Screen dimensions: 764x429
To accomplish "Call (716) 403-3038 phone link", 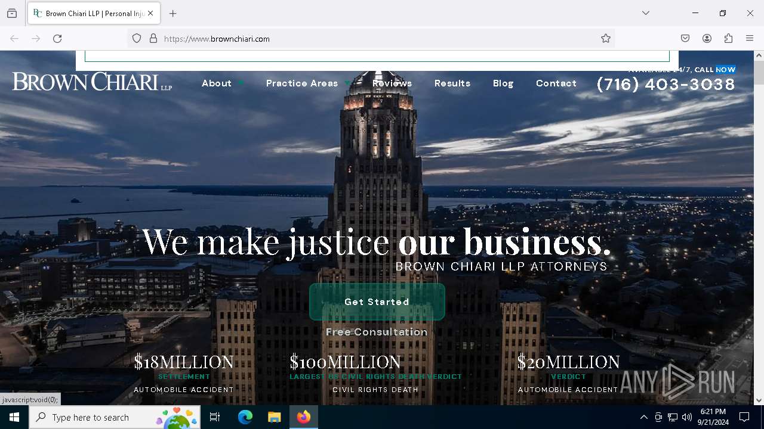I will click(x=666, y=84).
